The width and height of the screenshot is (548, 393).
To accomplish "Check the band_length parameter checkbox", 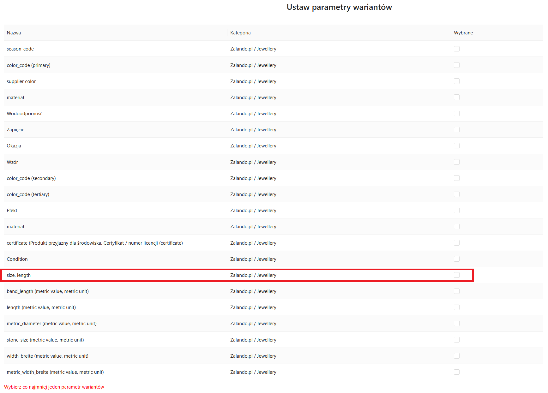I will tap(456, 291).
